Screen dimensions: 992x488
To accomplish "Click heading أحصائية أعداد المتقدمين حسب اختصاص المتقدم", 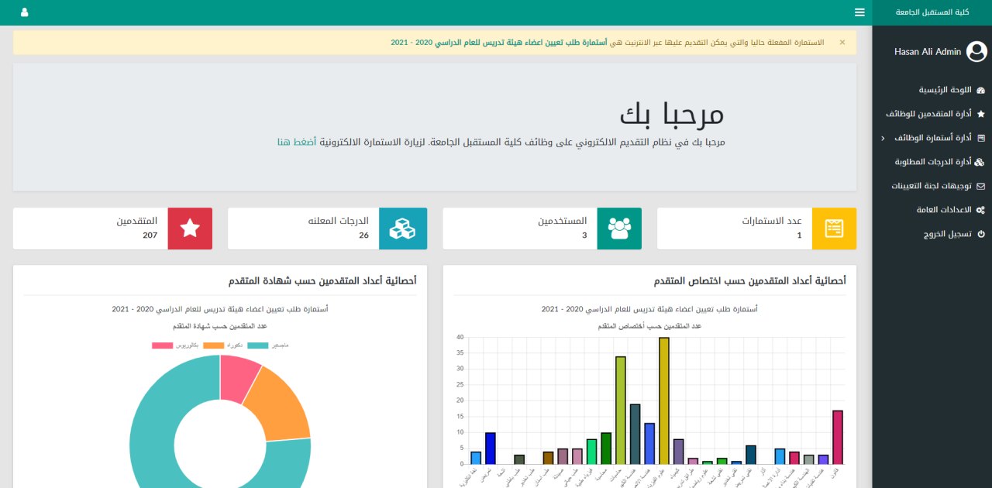I will pyautogui.click(x=749, y=280).
